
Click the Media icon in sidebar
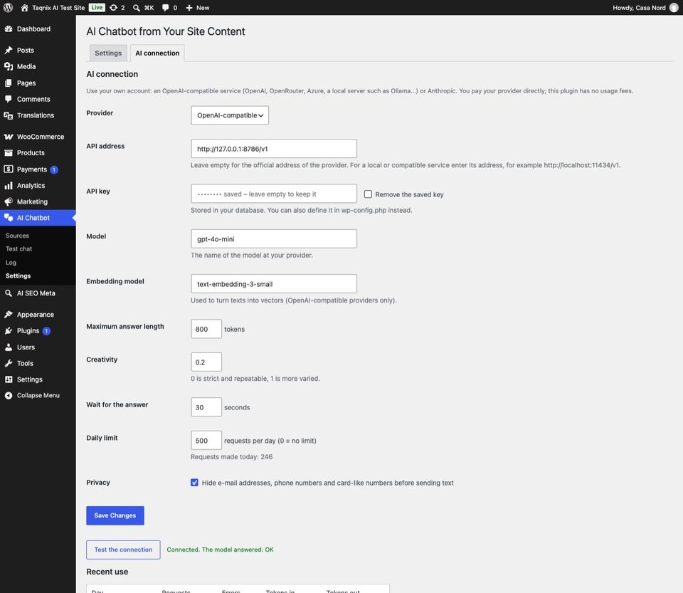(9, 66)
